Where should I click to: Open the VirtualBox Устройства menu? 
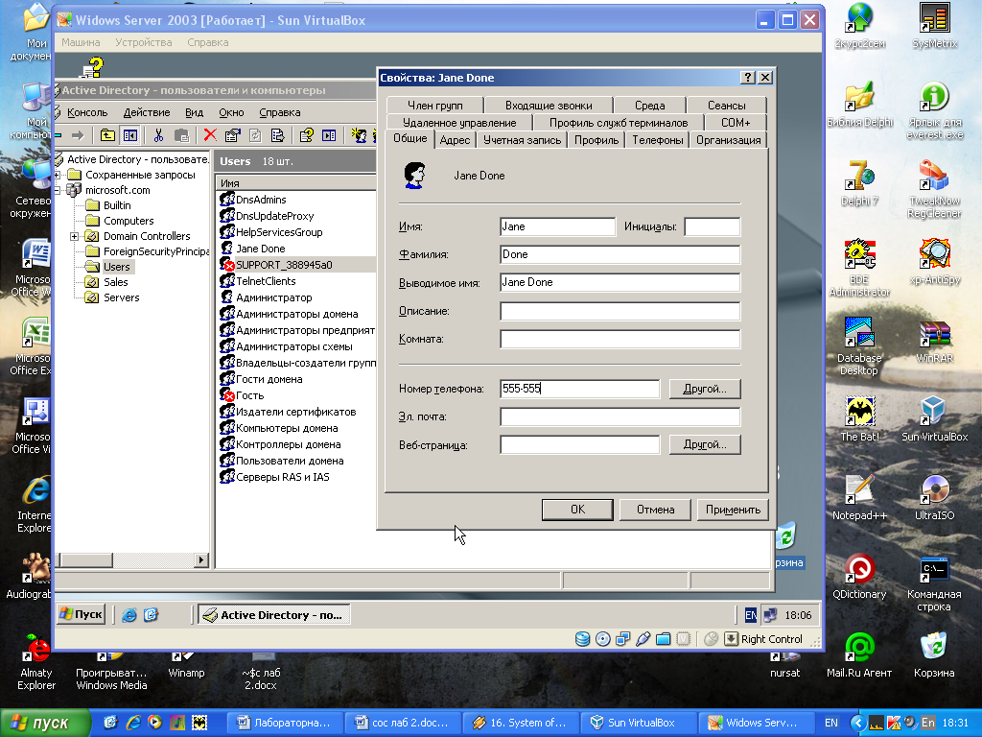pos(144,42)
